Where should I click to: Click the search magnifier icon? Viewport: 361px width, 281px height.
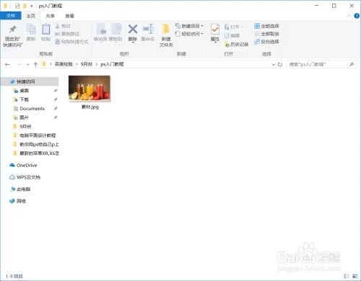coord(352,64)
